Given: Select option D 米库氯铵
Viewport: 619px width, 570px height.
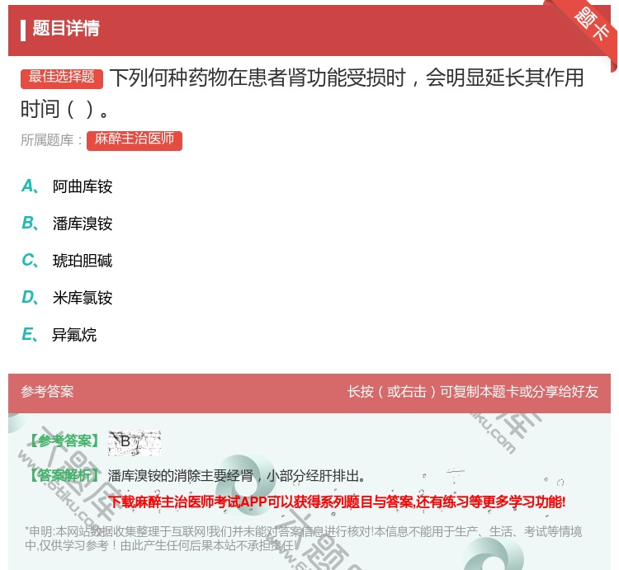Looking at the screenshot, I should coord(67,298).
